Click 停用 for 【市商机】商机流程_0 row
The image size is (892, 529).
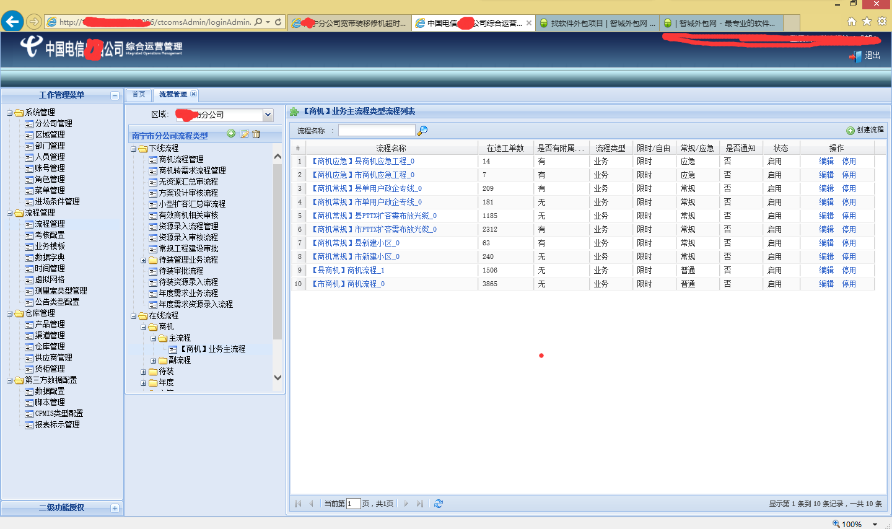(849, 284)
